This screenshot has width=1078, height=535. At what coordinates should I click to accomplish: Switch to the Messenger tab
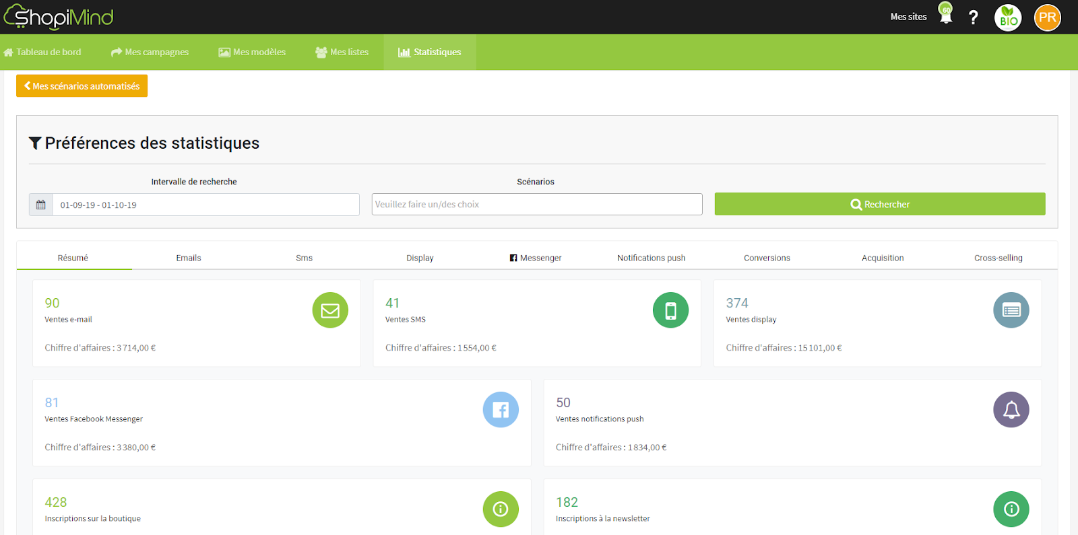[536, 258]
